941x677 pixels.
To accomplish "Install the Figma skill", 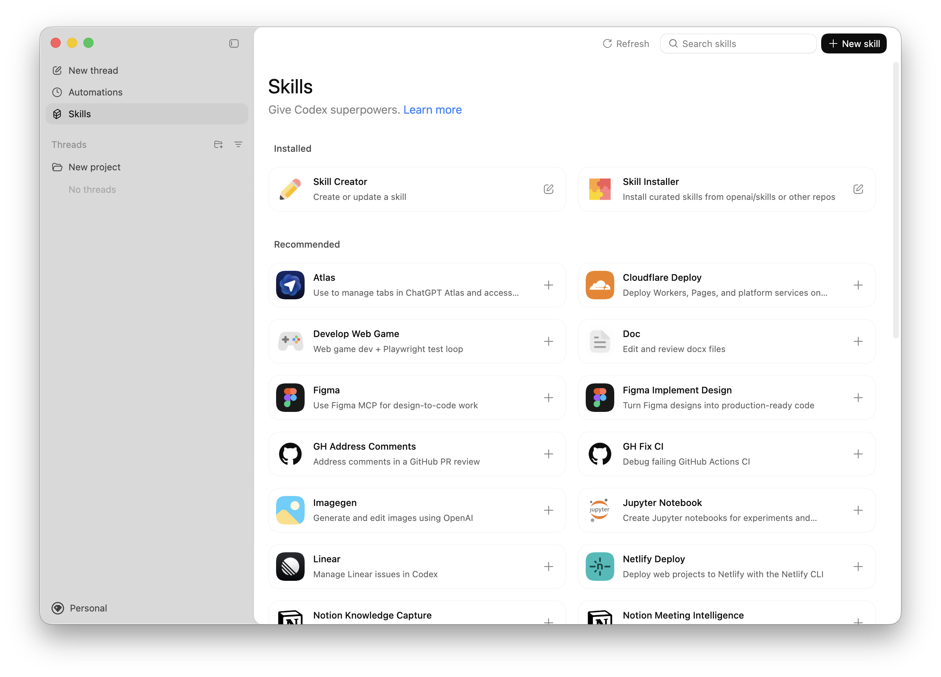I will 549,397.
